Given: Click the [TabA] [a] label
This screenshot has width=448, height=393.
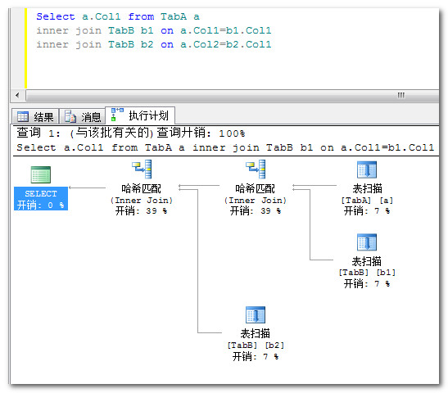Looking at the screenshot, I should click(x=367, y=201).
